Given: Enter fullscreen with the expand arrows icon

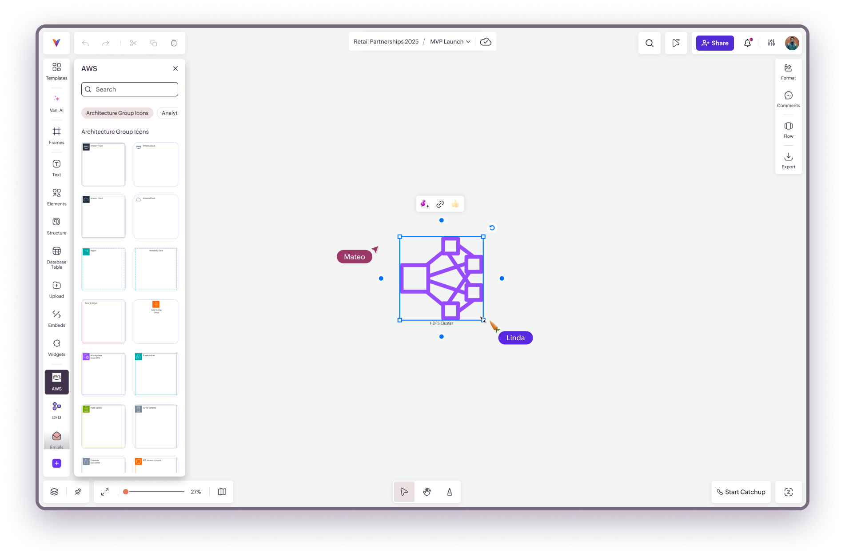Looking at the screenshot, I should pyautogui.click(x=105, y=492).
